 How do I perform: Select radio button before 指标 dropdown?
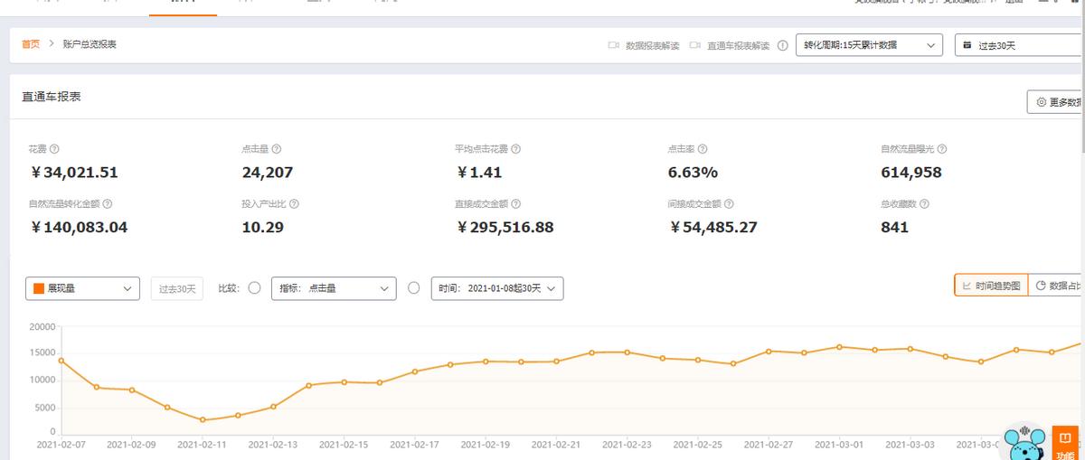pos(254,288)
